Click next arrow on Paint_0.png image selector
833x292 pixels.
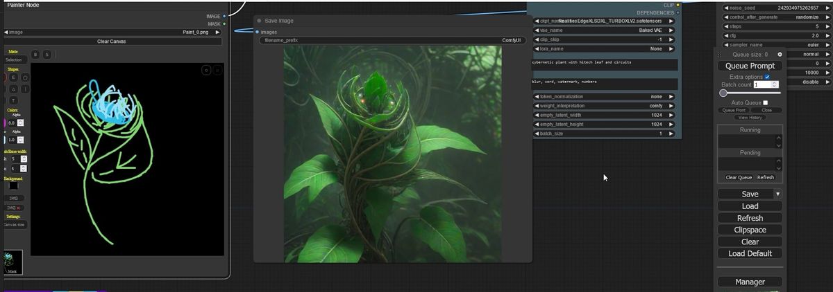tap(217, 32)
